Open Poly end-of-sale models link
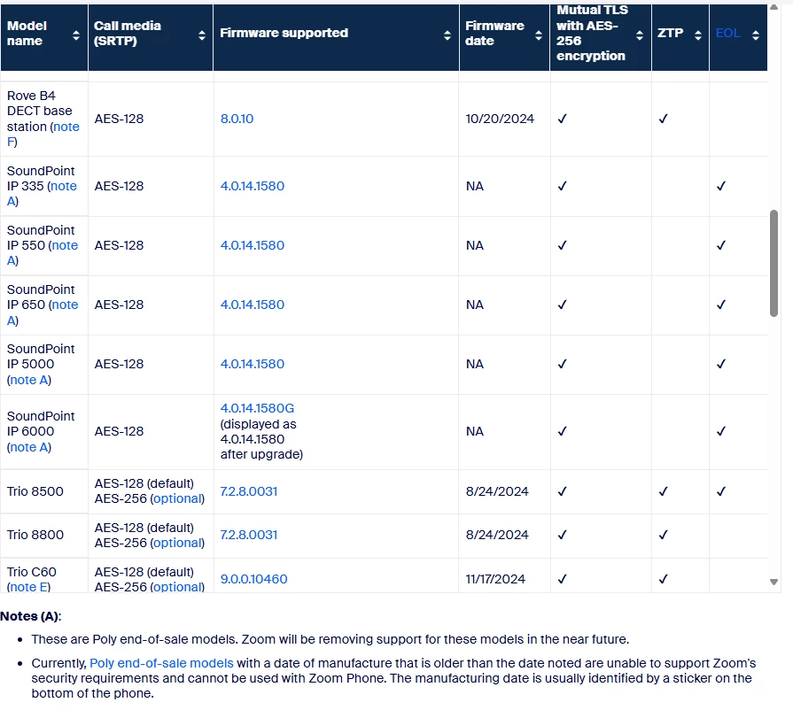The width and height of the screenshot is (793, 710). [x=161, y=663]
